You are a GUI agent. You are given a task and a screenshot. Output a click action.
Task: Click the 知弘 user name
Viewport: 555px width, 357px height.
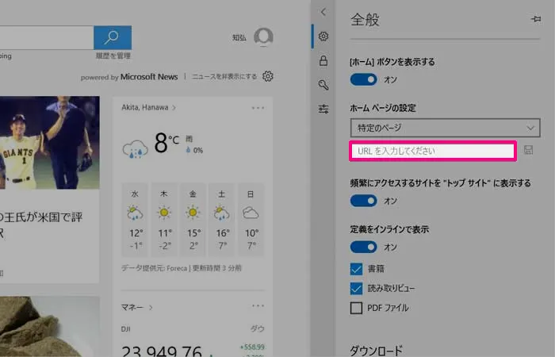(239, 37)
